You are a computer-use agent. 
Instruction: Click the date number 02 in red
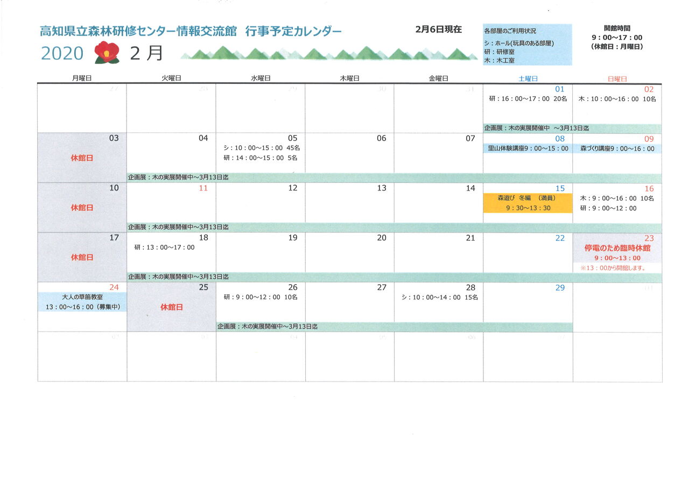649,89
